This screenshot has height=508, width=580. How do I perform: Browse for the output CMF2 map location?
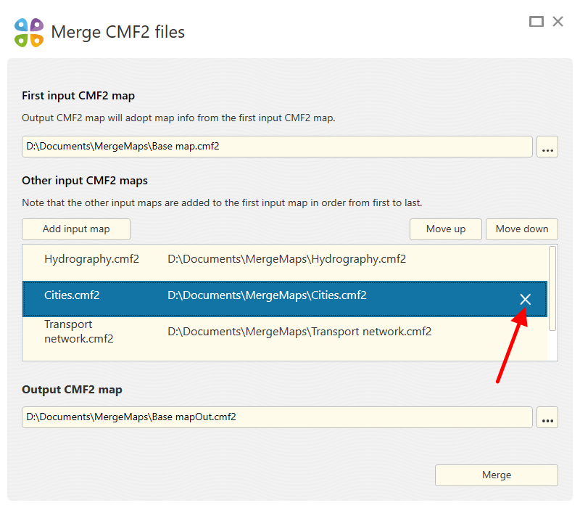[x=547, y=417]
